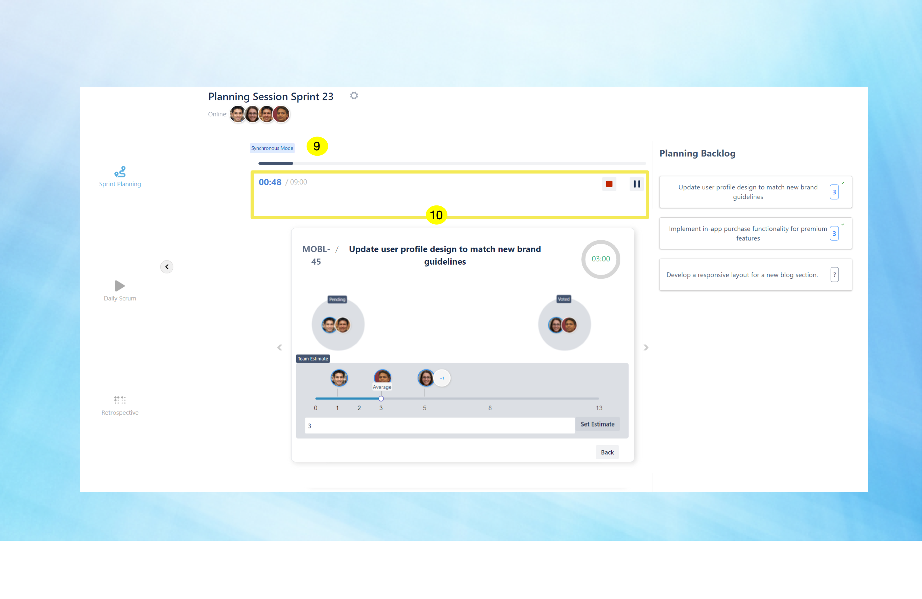Go to previous issue using left arrow
Viewport: 922px width, 599px height.
pos(279,347)
